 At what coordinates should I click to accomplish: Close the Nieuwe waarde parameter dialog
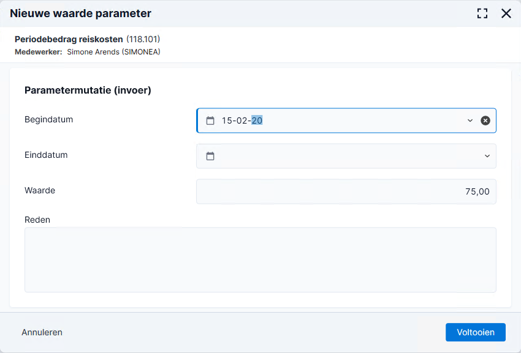506,13
